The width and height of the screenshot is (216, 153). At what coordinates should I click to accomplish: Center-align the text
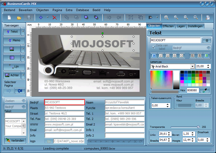(200, 56)
